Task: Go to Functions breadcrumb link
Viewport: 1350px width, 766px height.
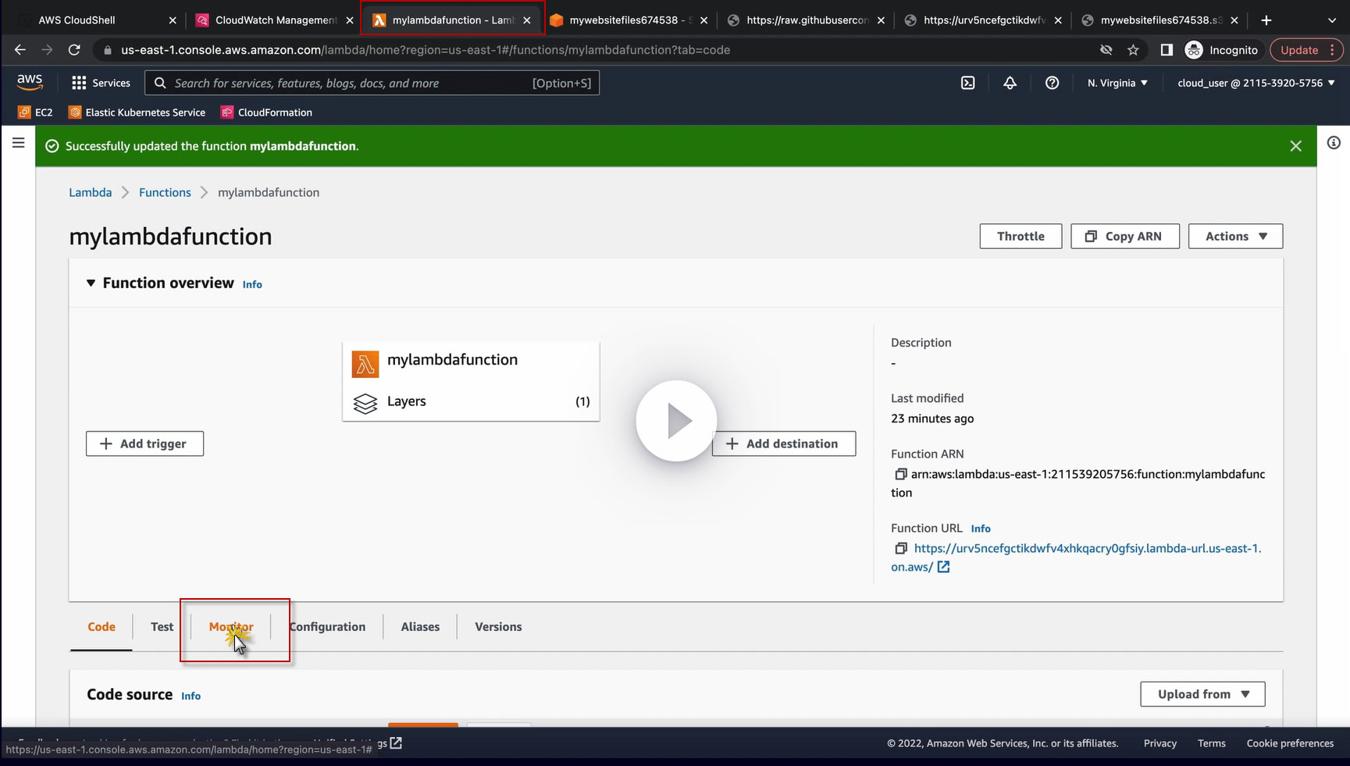Action: click(x=165, y=193)
